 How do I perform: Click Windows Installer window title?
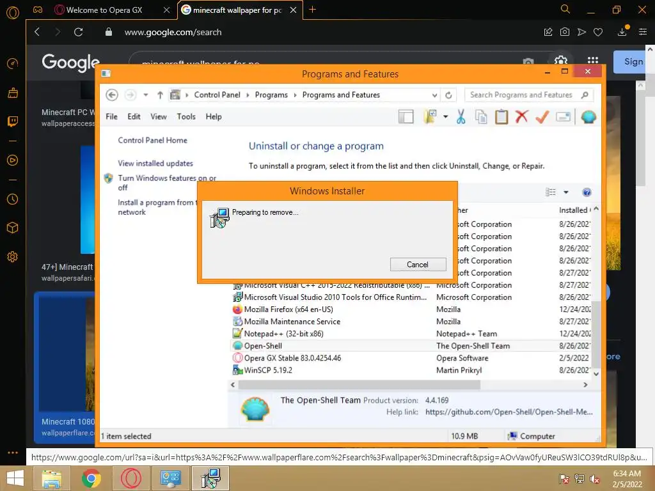coord(327,191)
